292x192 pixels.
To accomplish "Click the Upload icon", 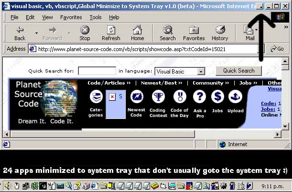I will coord(235,98).
